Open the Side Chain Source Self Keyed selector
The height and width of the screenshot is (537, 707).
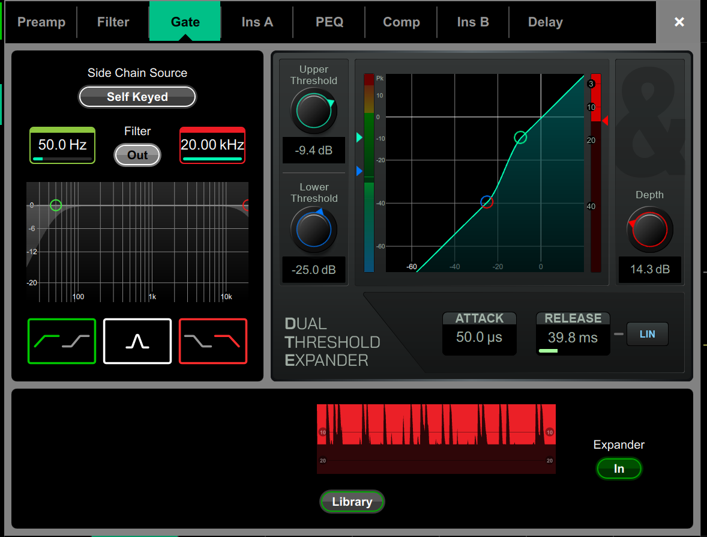tap(137, 97)
